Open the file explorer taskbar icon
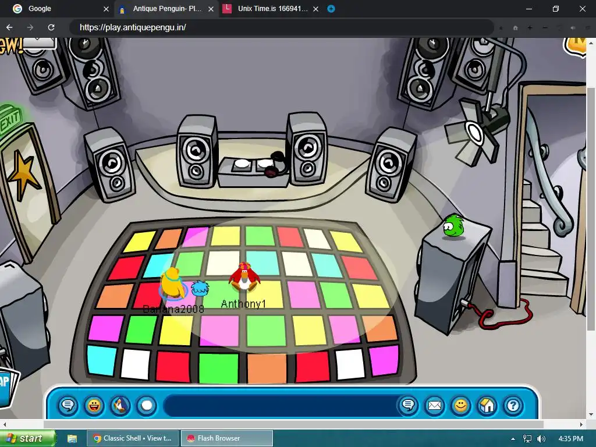596x447 pixels. [72, 439]
